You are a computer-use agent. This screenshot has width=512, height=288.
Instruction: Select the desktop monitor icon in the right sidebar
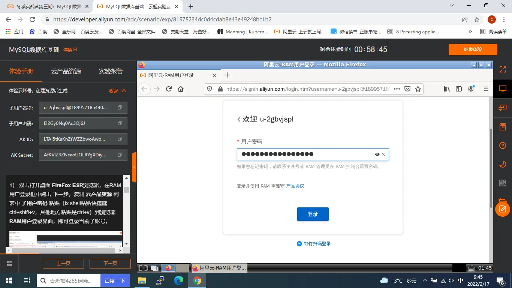pyautogui.click(x=503, y=89)
